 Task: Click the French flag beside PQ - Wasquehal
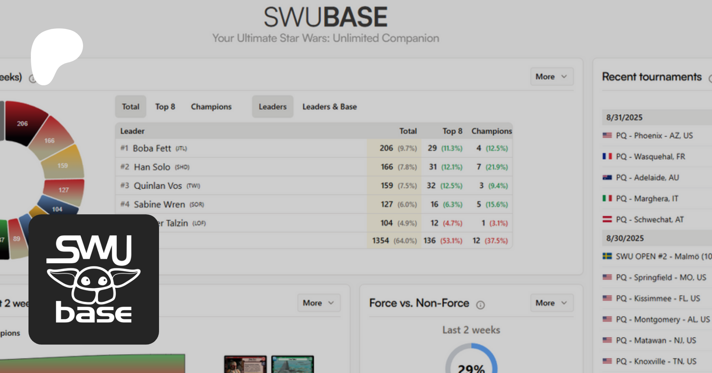pos(607,156)
